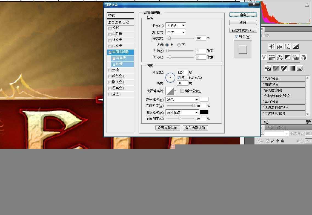Select 混合选项:自定 in styles list

pyautogui.click(x=120, y=22)
